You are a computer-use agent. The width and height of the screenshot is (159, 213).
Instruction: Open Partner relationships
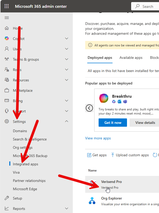[29, 181]
